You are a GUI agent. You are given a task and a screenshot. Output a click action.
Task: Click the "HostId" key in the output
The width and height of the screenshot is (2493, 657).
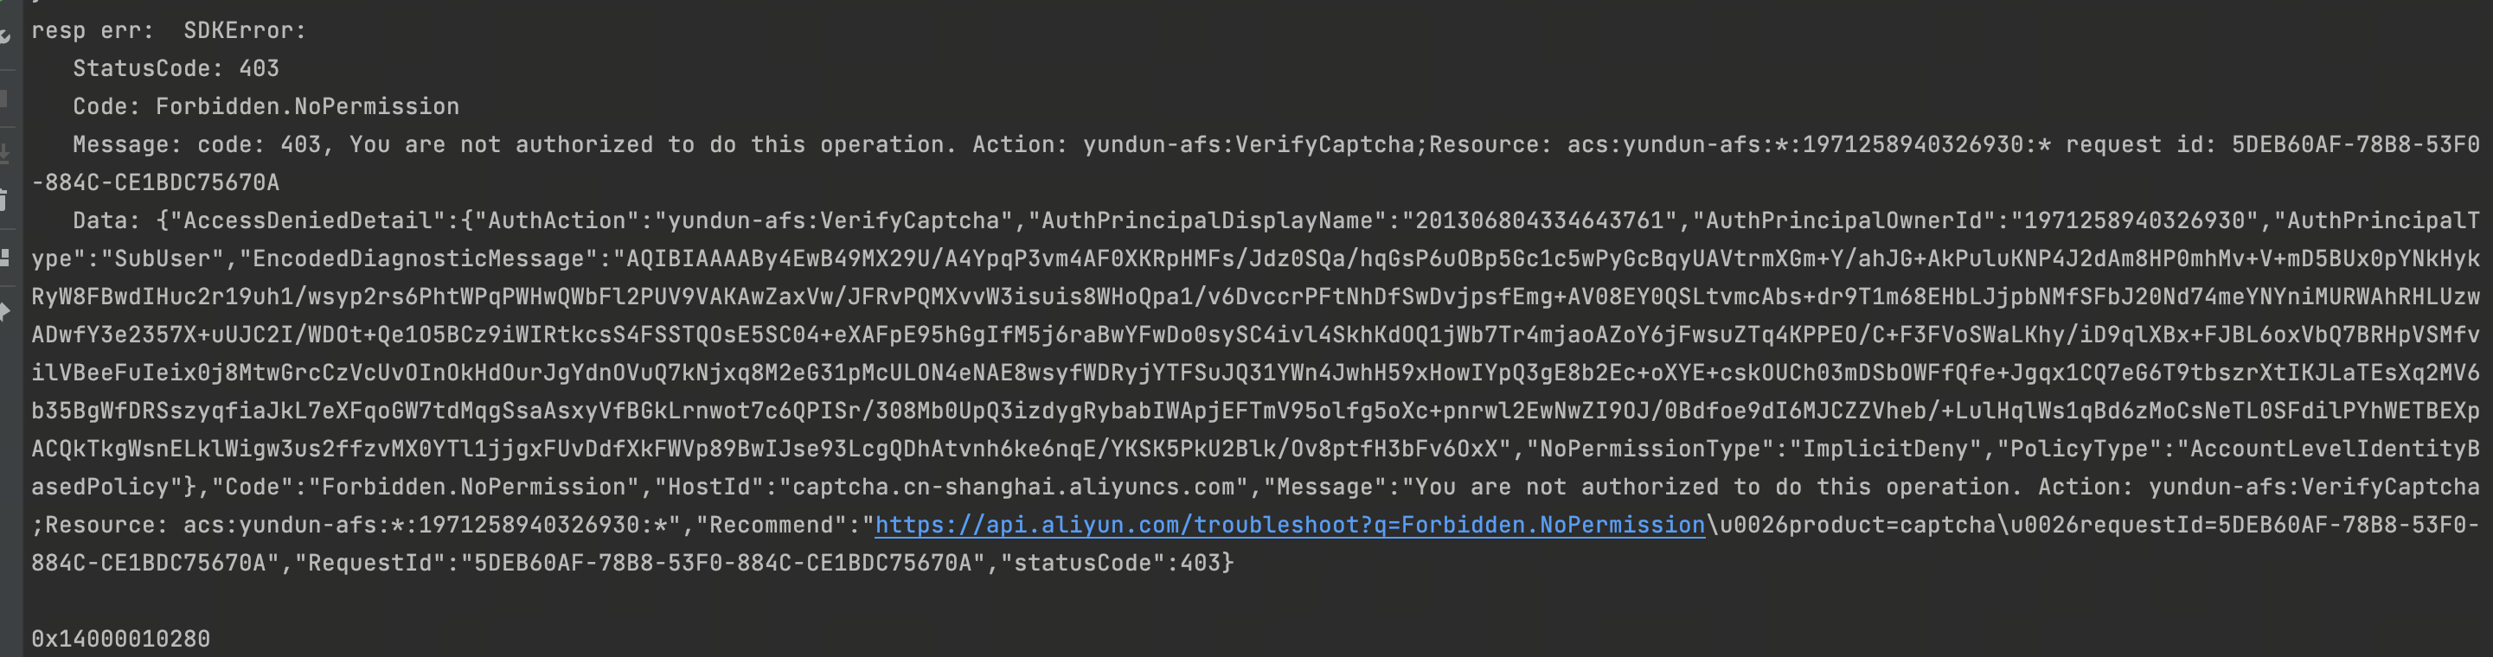(x=715, y=487)
